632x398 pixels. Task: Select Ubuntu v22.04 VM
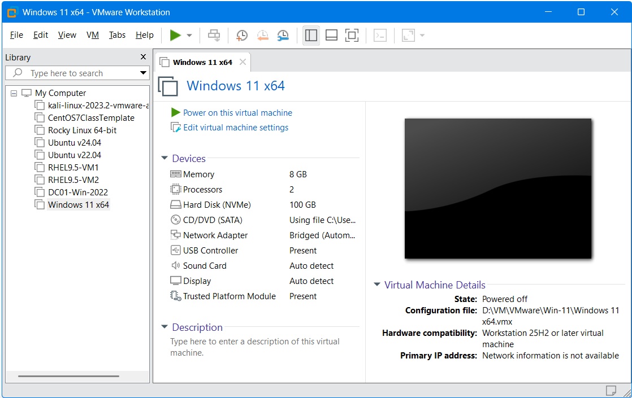[75, 155]
